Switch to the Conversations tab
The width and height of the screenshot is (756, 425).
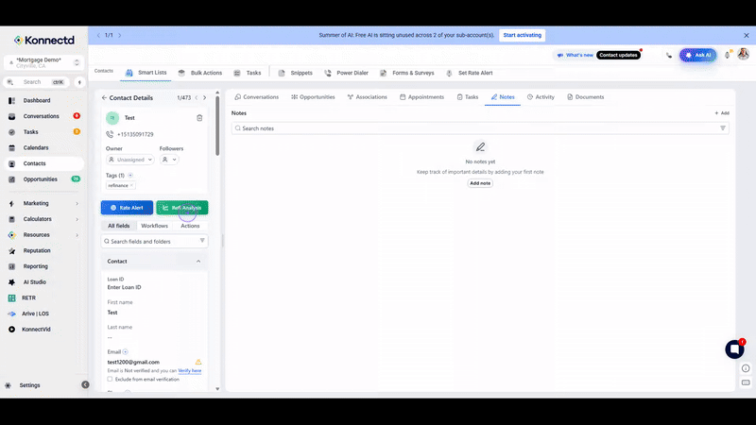(256, 97)
